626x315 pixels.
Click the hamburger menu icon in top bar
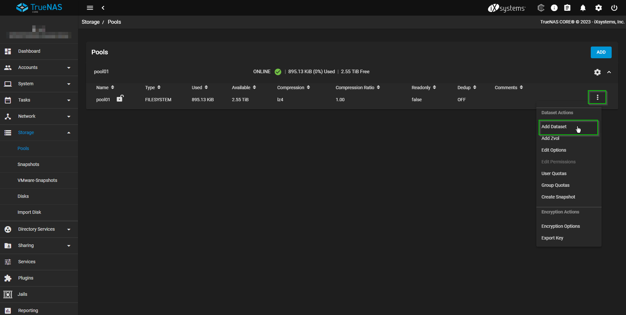(90, 8)
